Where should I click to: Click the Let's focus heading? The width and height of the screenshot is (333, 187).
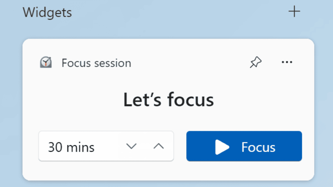(x=169, y=99)
